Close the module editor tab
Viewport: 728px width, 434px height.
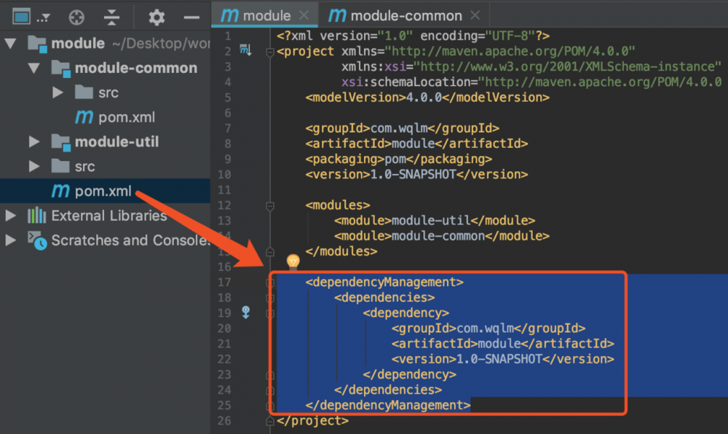pos(304,15)
